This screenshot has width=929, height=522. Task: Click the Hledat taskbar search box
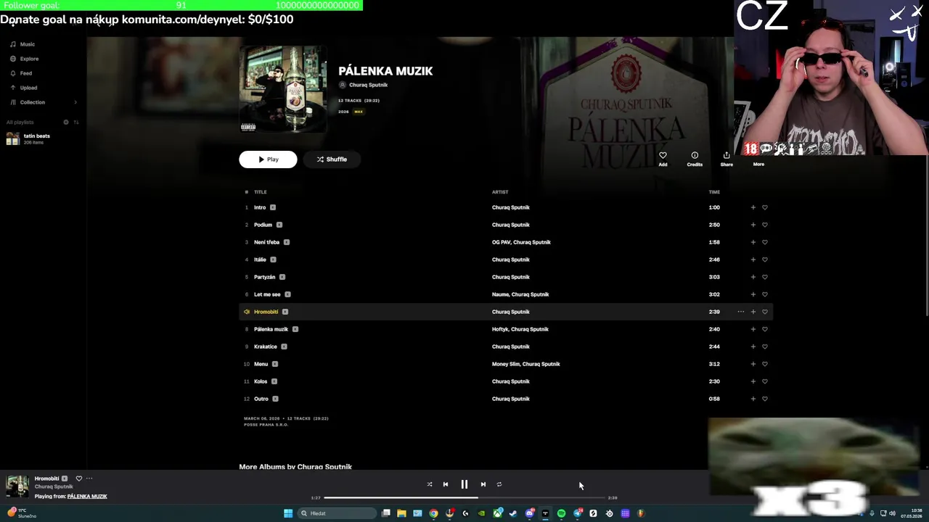[337, 513]
